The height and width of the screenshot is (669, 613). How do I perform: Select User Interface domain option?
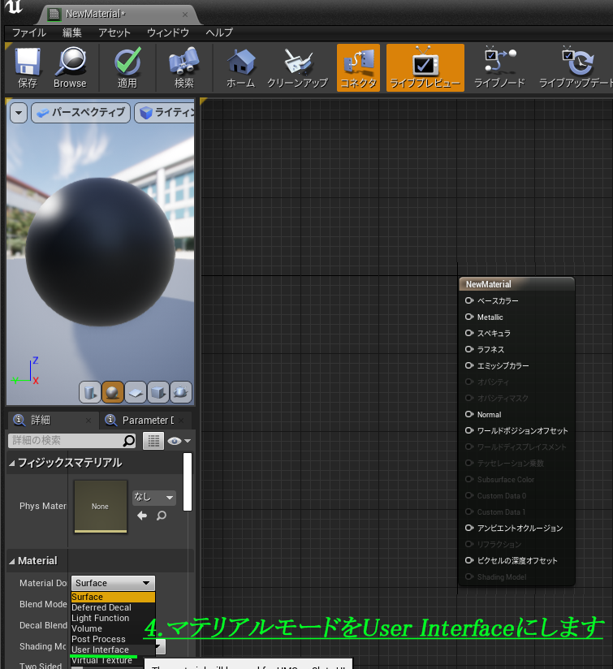point(113,650)
